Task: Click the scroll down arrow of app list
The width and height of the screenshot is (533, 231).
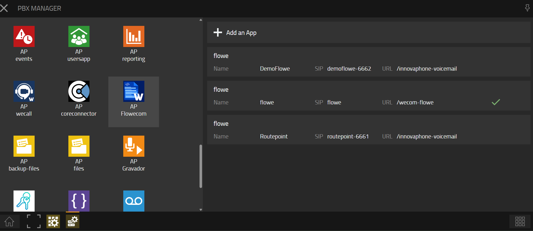Action: pyautogui.click(x=201, y=210)
